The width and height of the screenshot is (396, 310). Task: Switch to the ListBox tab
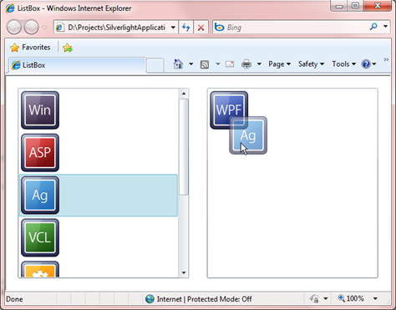coord(77,65)
